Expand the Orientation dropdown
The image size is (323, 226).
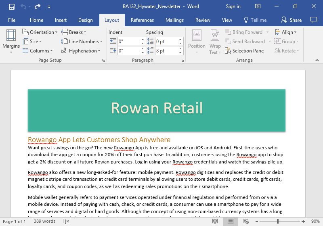42,32
